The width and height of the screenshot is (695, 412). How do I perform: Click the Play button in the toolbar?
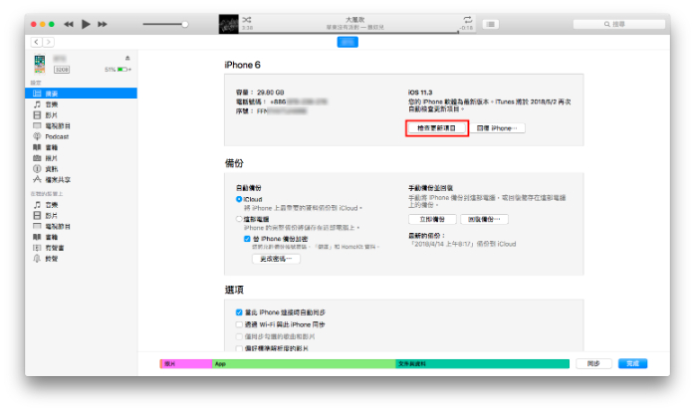click(86, 23)
